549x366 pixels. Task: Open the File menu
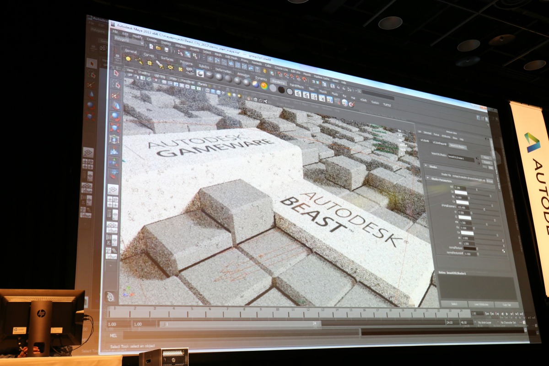[115, 32]
